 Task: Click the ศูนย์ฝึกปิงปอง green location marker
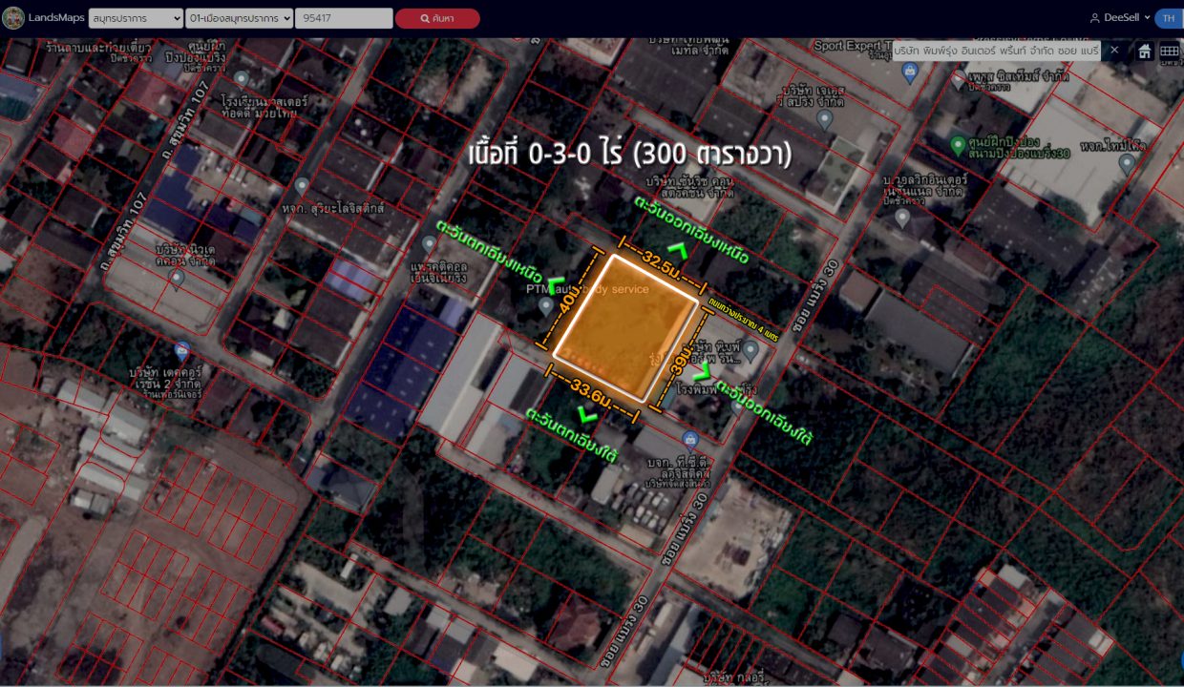click(959, 144)
